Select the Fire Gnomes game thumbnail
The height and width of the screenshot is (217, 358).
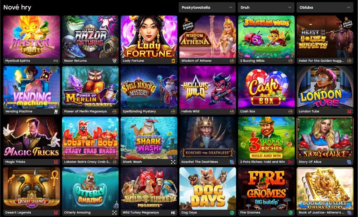266,188
